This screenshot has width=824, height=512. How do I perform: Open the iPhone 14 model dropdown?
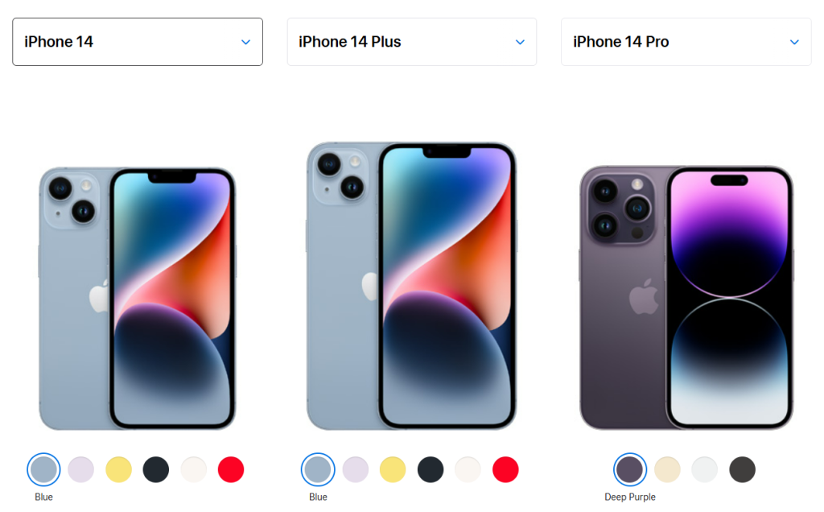(138, 42)
